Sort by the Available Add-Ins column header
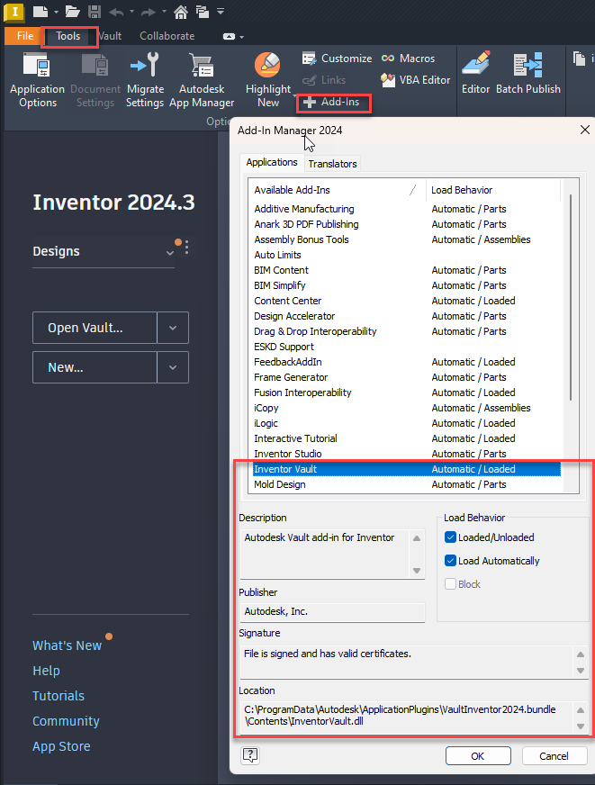Image resolution: width=595 pixels, height=785 pixels. 337,190
